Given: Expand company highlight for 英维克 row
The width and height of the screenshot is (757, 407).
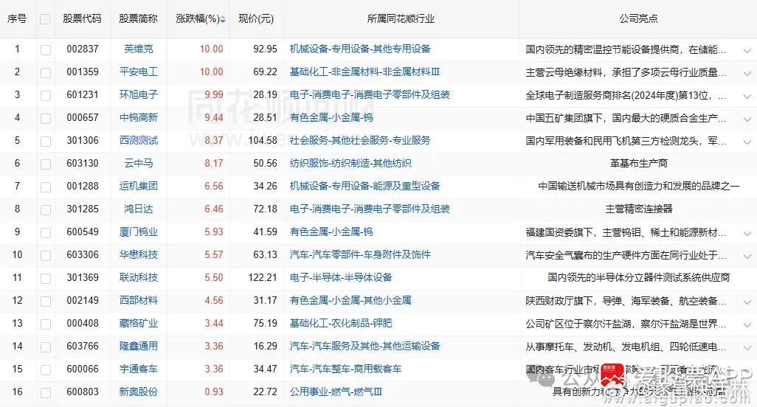Looking at the screenshot, I should (x=747, y=50).
